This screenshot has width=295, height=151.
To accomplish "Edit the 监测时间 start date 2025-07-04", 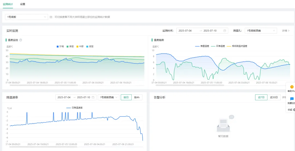I will [185, 31].
